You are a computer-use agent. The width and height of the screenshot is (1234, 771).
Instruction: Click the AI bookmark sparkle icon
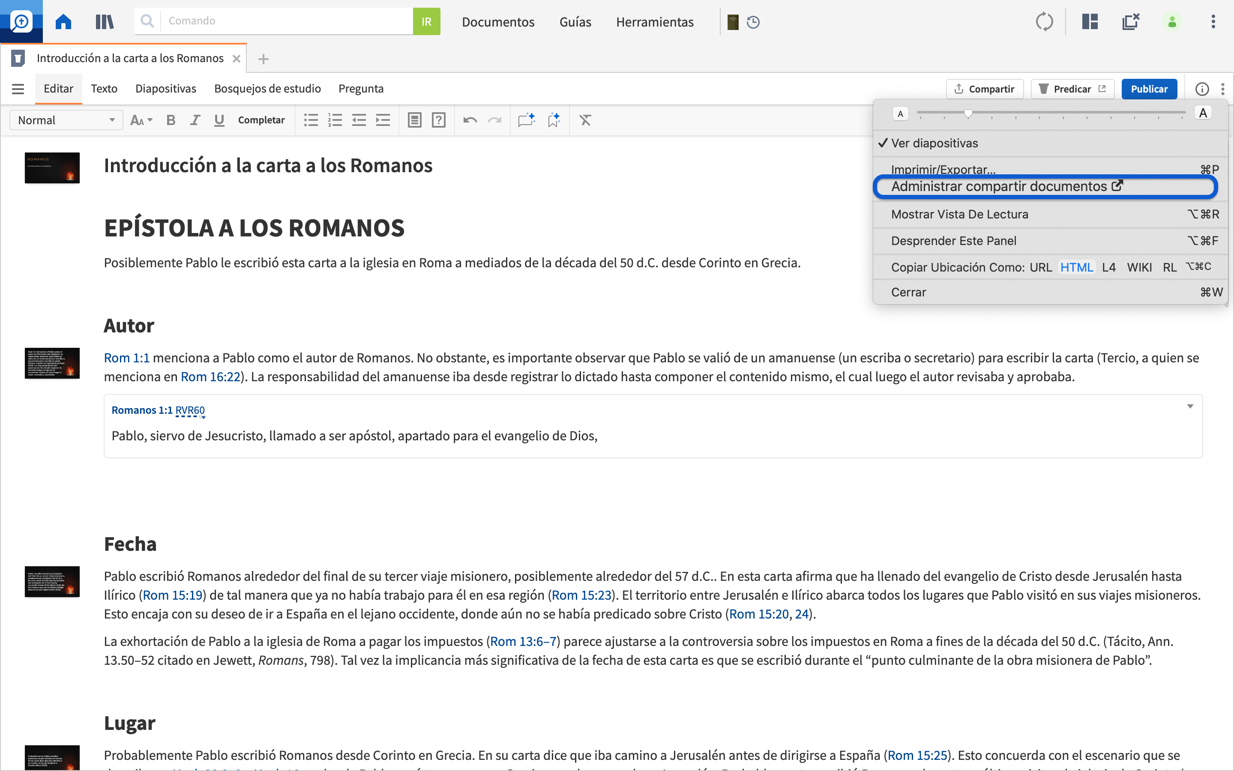554,120
